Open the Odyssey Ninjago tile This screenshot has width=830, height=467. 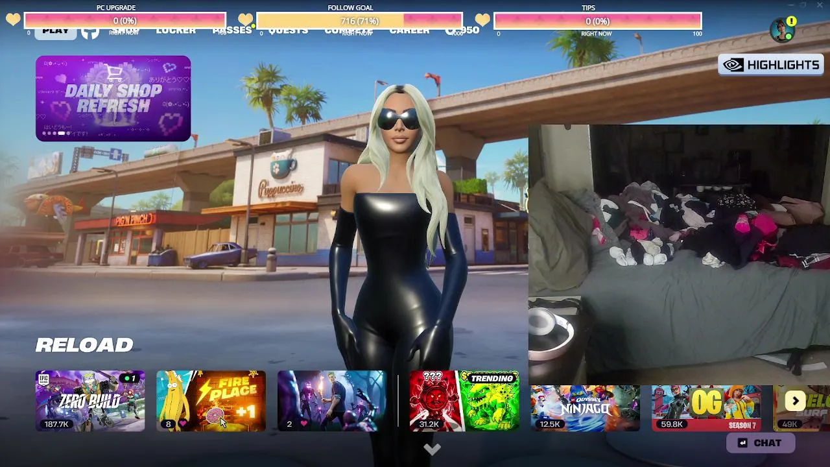coord(585,407)
